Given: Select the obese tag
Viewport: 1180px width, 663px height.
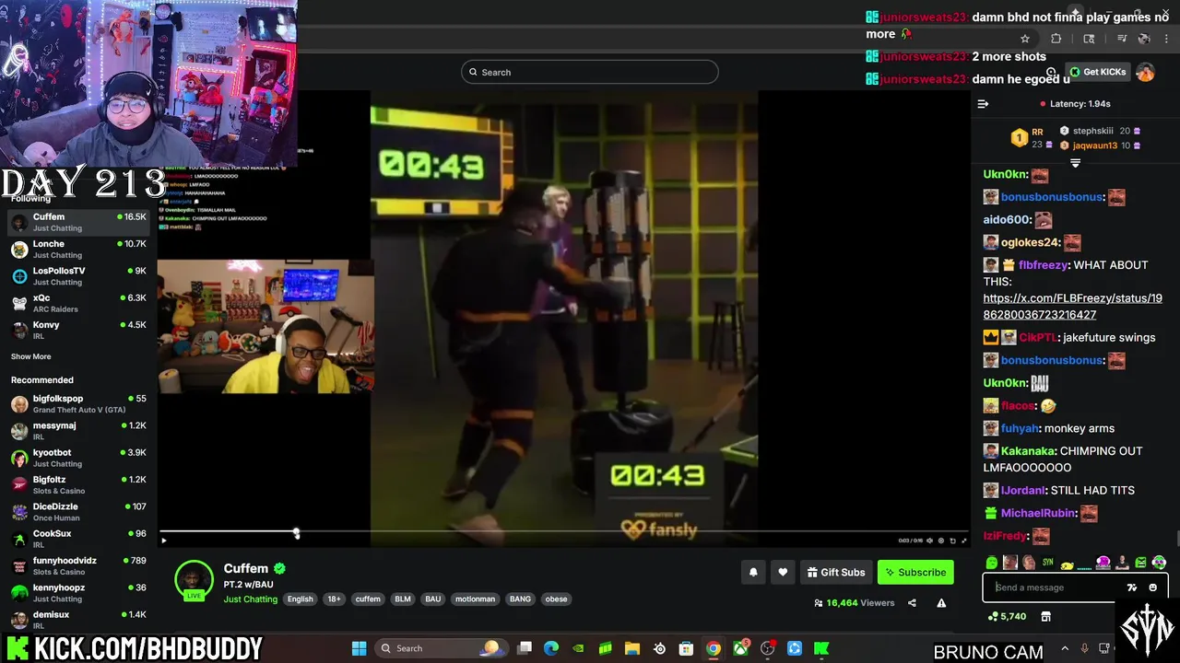Looking at the screenshot, I should 556,599.
